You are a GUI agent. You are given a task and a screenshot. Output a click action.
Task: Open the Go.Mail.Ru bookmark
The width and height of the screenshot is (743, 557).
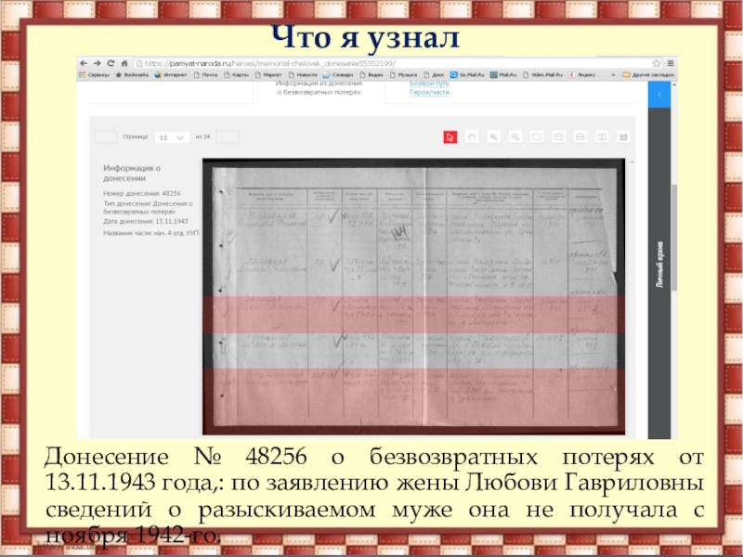pyautogui.click(x=467, y=75)
